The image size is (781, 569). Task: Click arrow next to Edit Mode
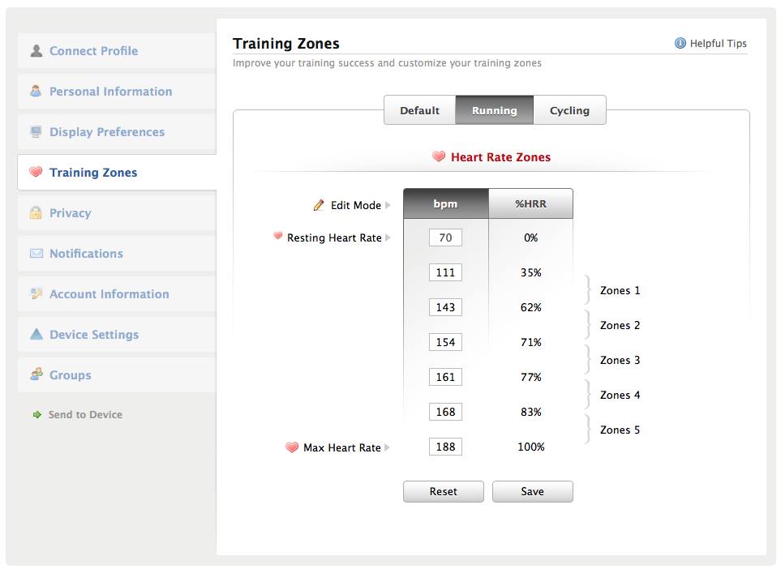pyautogui.click(x=388, y=205)
